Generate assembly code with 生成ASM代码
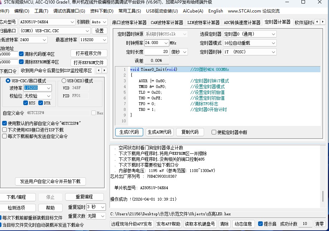This screenshot has width=329, height=231. (159, 132)
